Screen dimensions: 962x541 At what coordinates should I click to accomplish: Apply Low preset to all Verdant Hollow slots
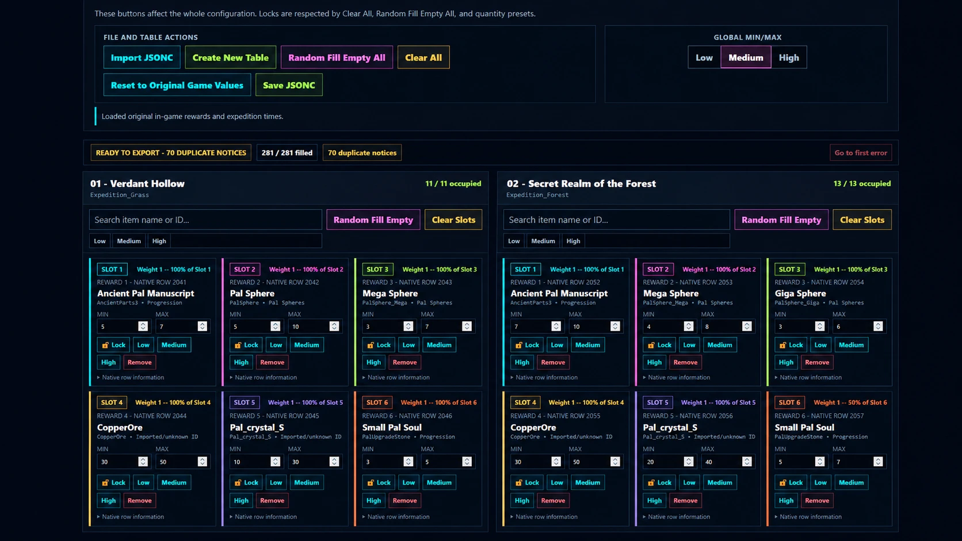(x=100, y=241)
